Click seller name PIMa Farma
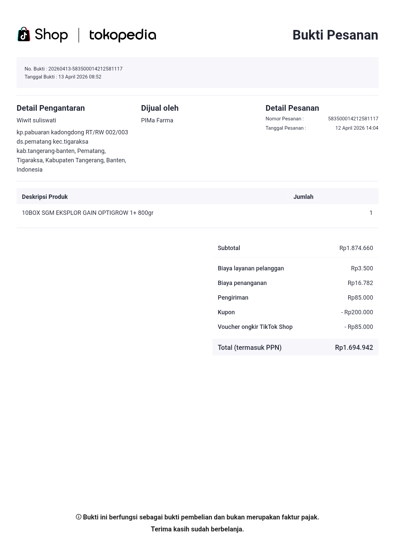The image size is (395, 560). point(157,120)
